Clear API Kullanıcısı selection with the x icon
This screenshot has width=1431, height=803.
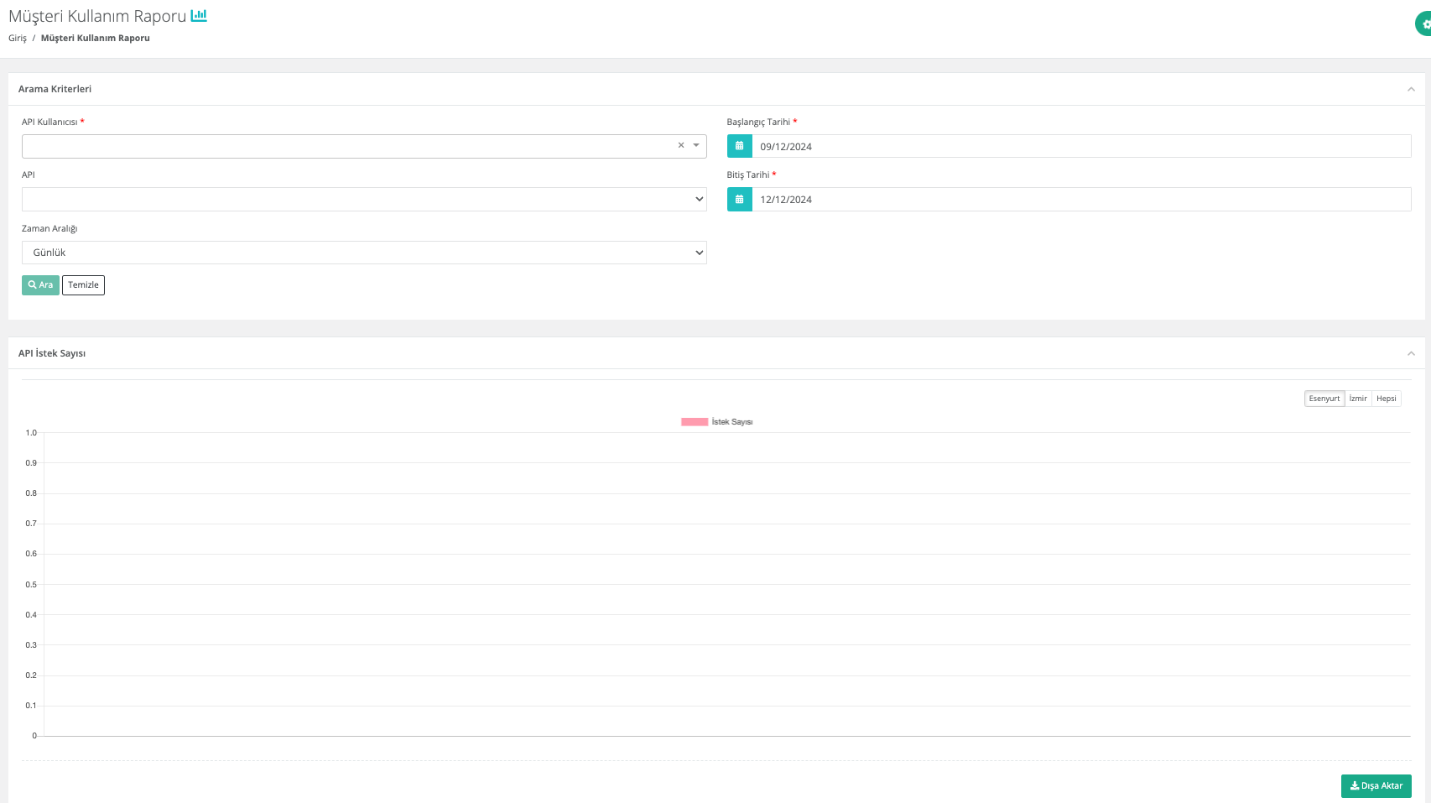(681, 145)
